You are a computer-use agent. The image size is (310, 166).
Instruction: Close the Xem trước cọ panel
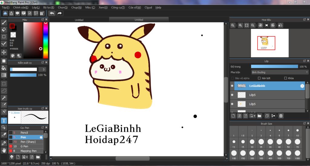[46, 108]
